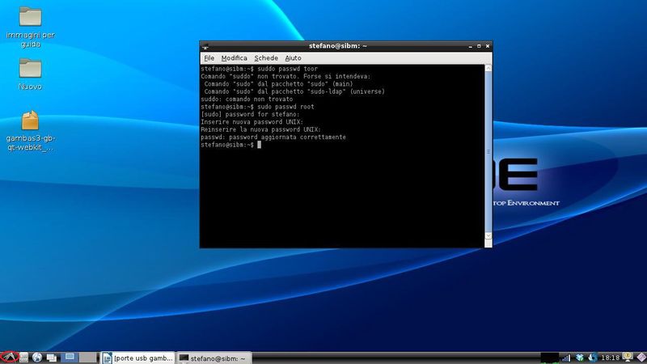Click the 'suddo: comando non trovato' line
647x364 pixels.
click(247, 99)
